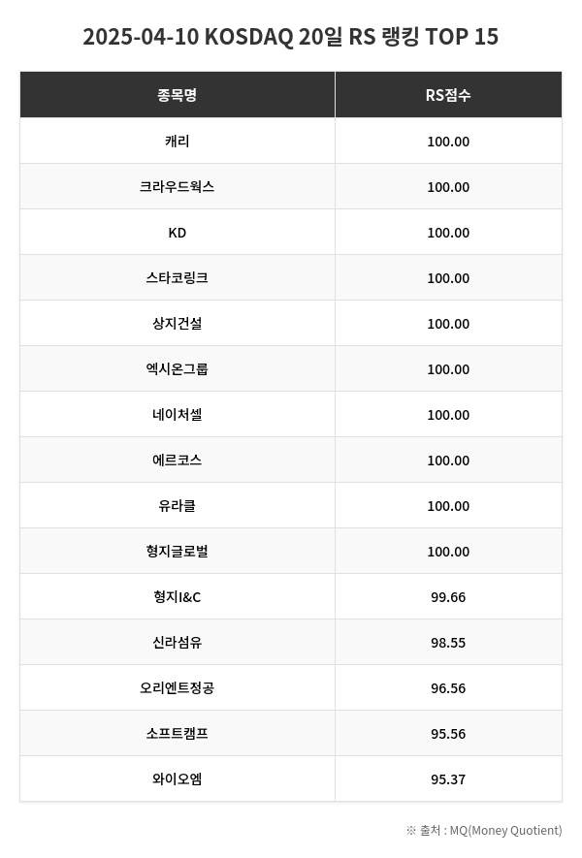Viewport: 582px width, 858px height.
Task: Click the 오리엔트정공 stock name
Action: click(177, 688)
